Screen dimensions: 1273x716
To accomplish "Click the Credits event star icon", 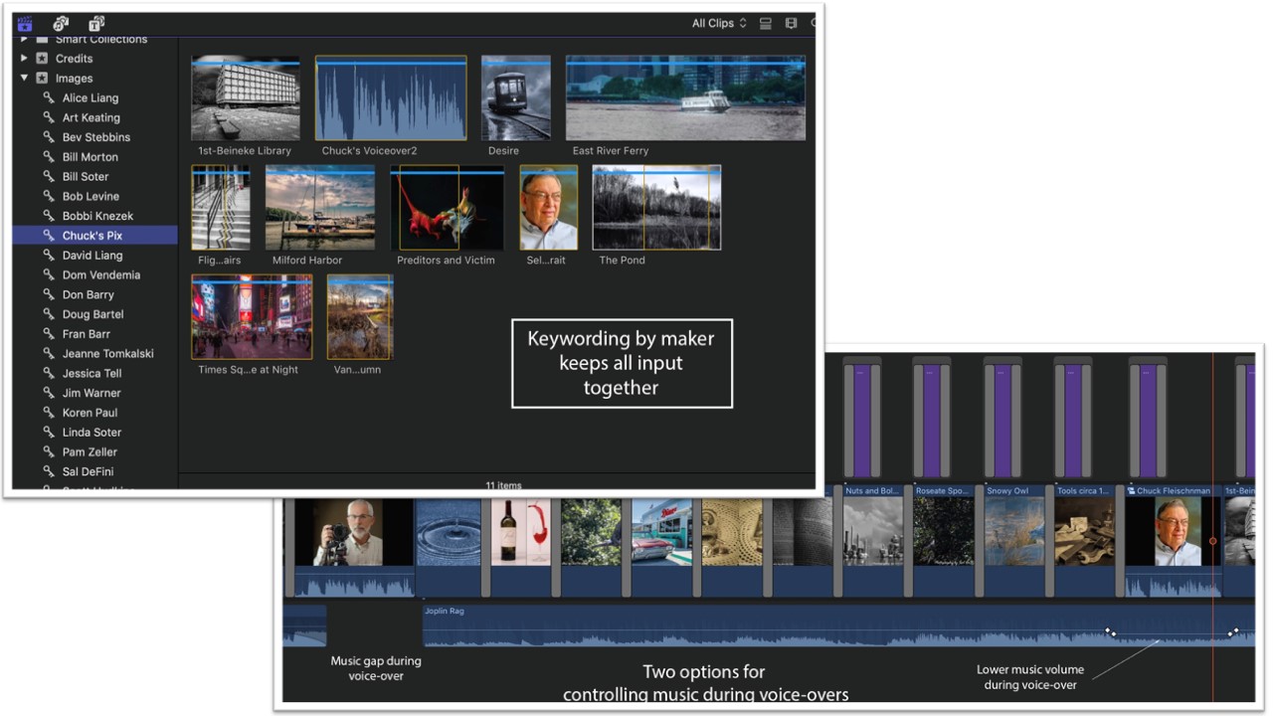I will click(43, 59).
